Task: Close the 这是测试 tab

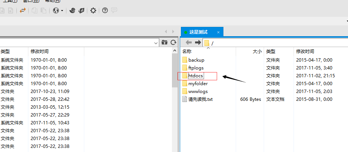Action: pyautogui.click(x=218, y=32)
